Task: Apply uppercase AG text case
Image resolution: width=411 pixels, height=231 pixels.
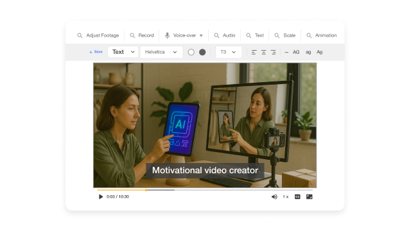Action: (296, 52)
